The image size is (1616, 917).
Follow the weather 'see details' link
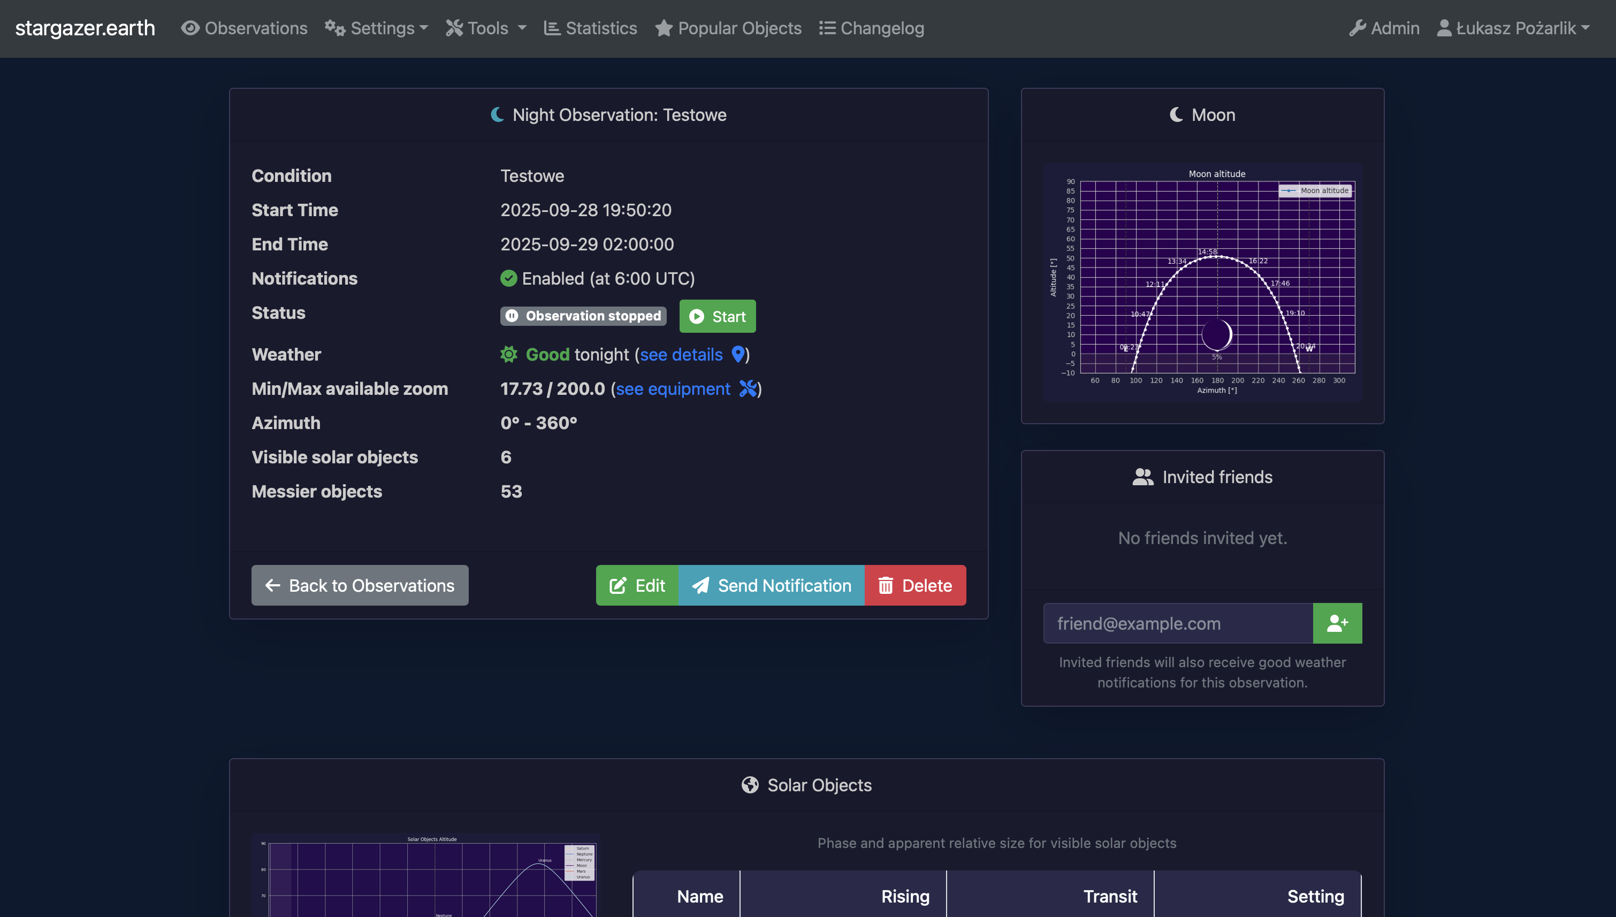[681, 355]
